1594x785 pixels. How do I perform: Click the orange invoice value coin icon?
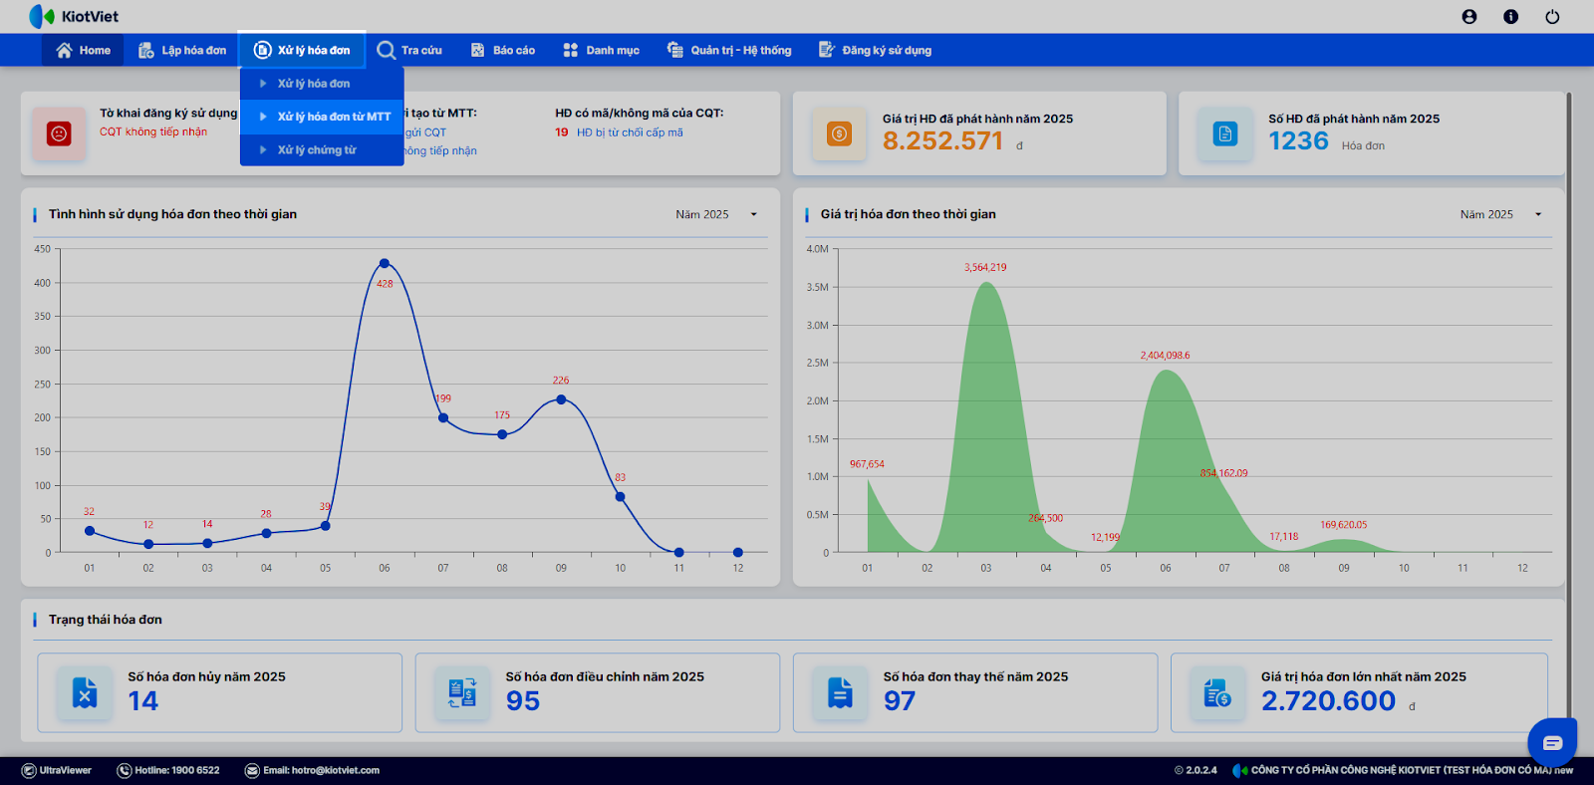click(x=839, y=133)
